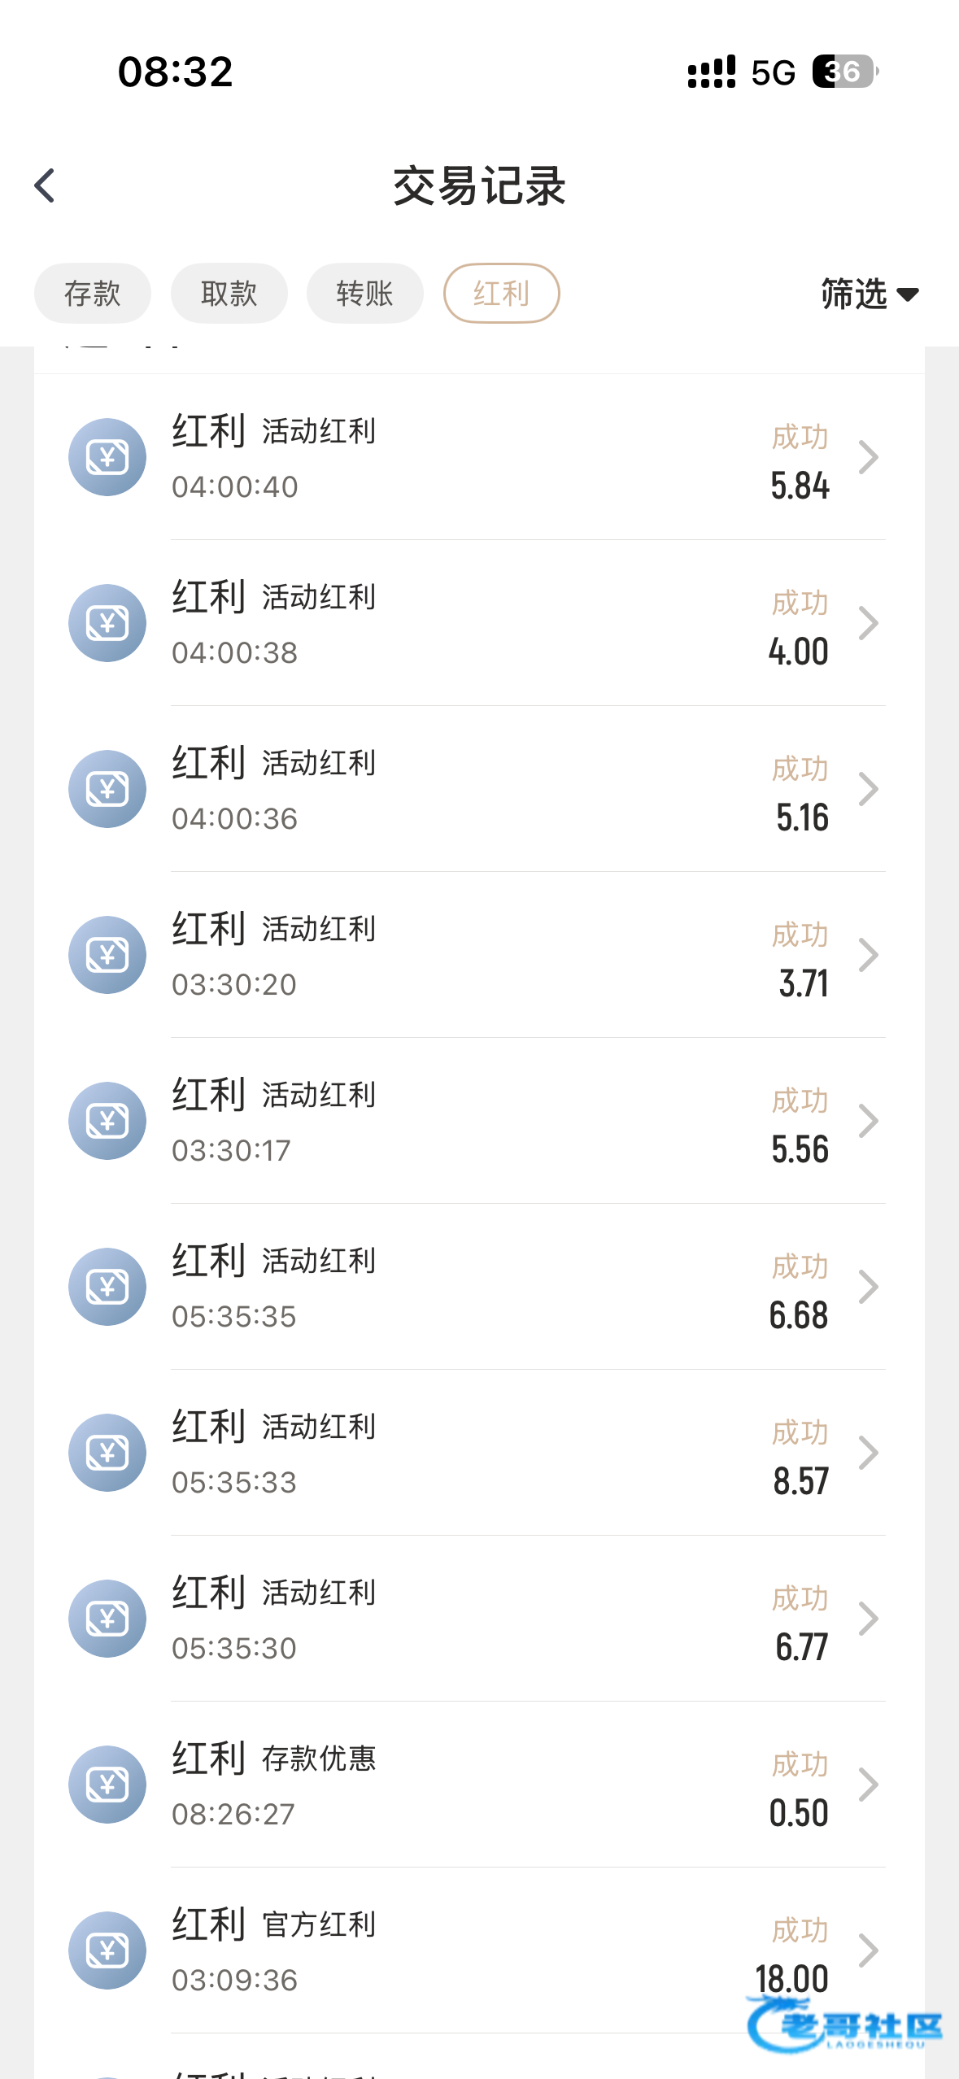Switch to the 取款 tab
The height and width of the screenshot is (2079, 959).
click(229, 294)
